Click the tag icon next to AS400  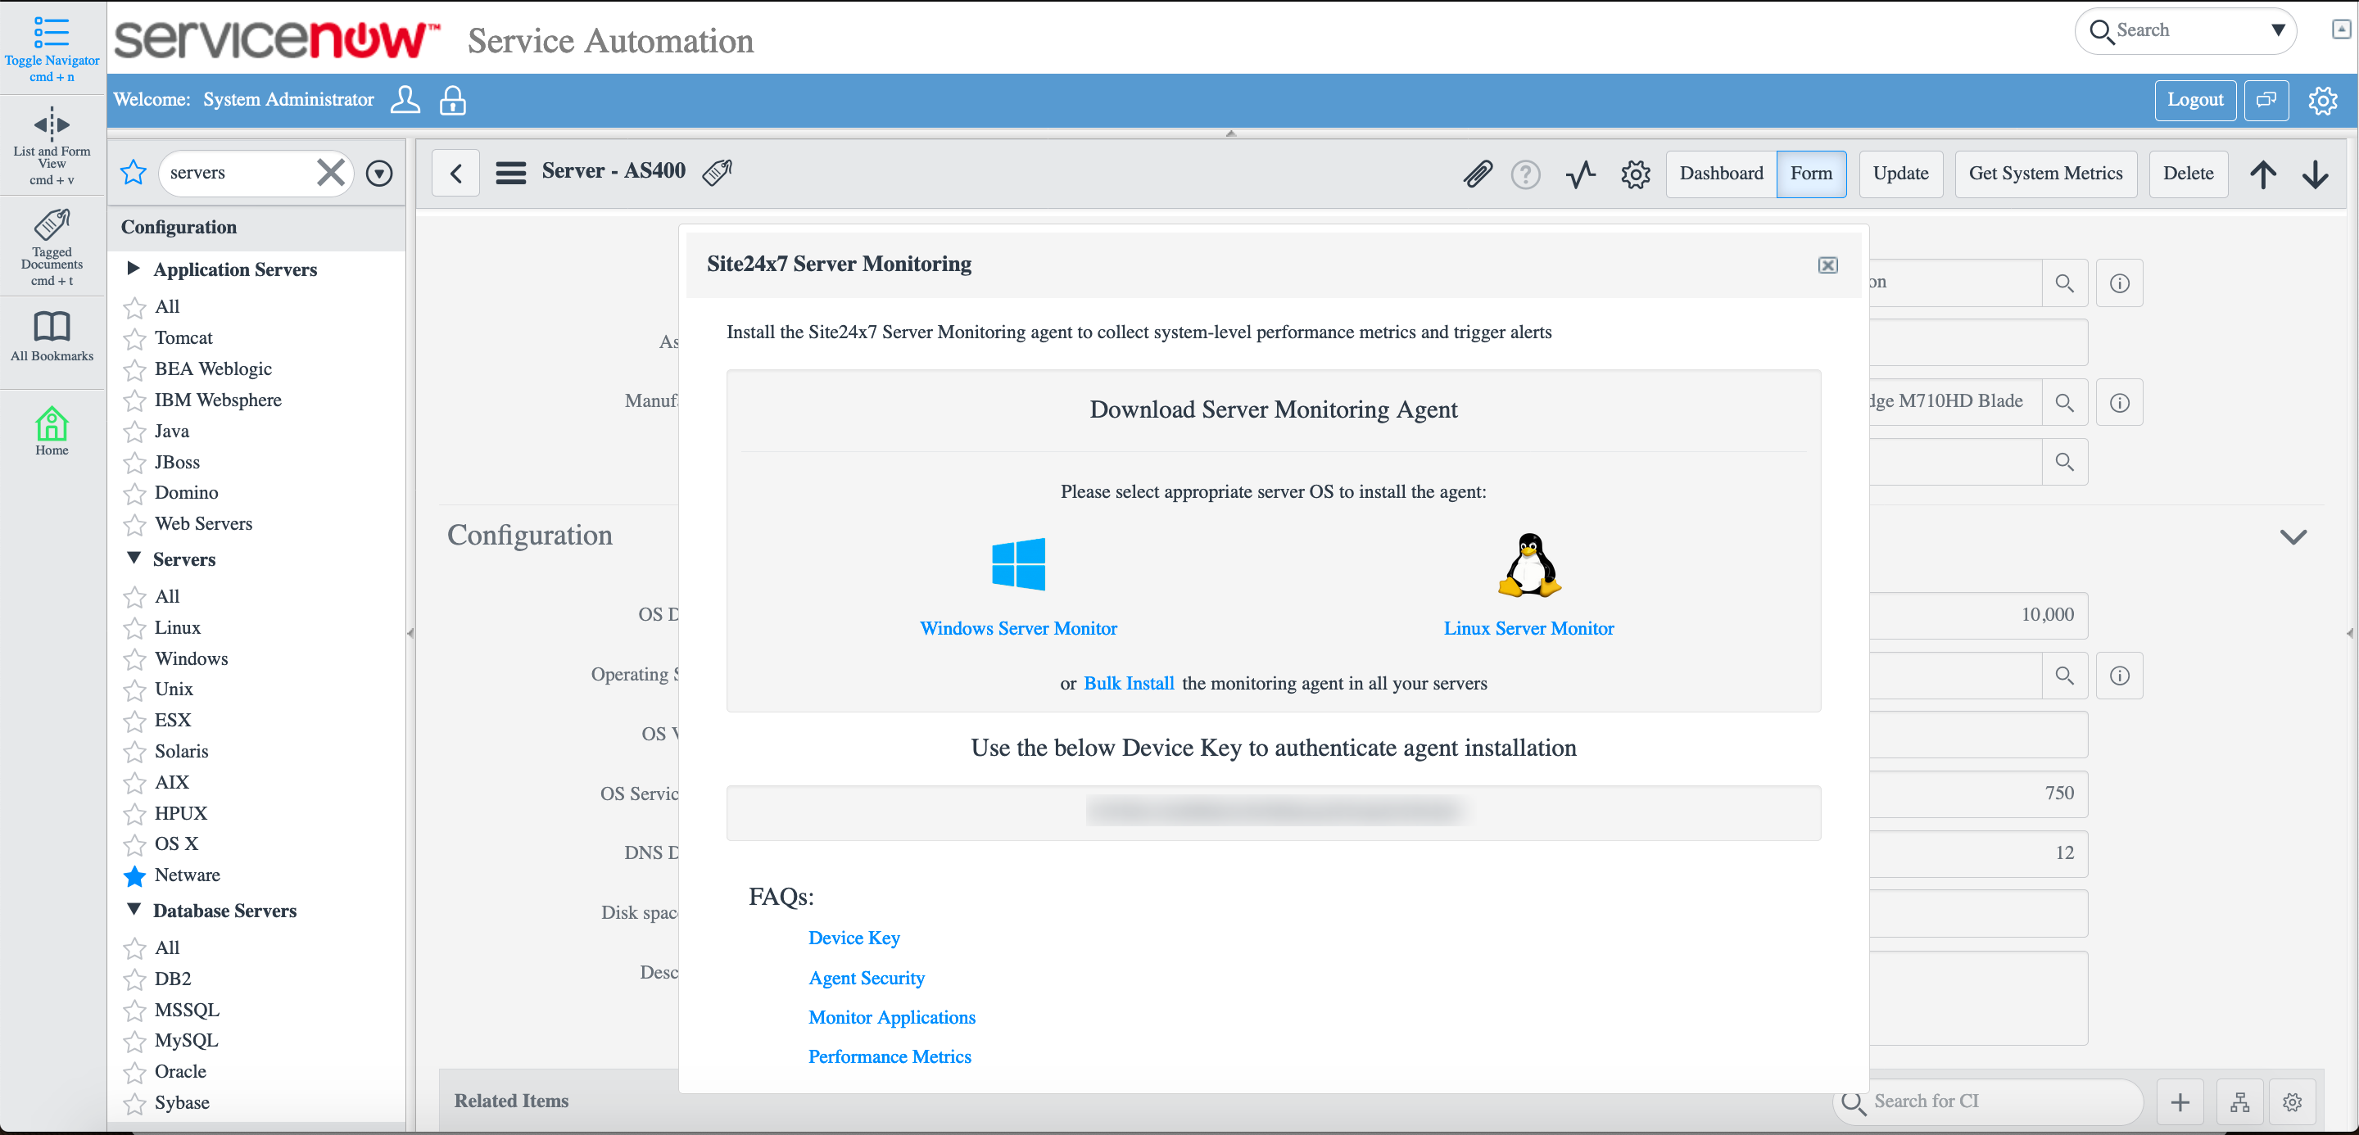pyautogui.click(x=717, y=172)
